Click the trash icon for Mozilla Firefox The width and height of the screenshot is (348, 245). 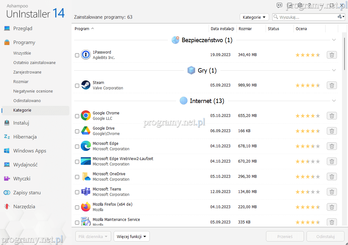pos(332,207)
